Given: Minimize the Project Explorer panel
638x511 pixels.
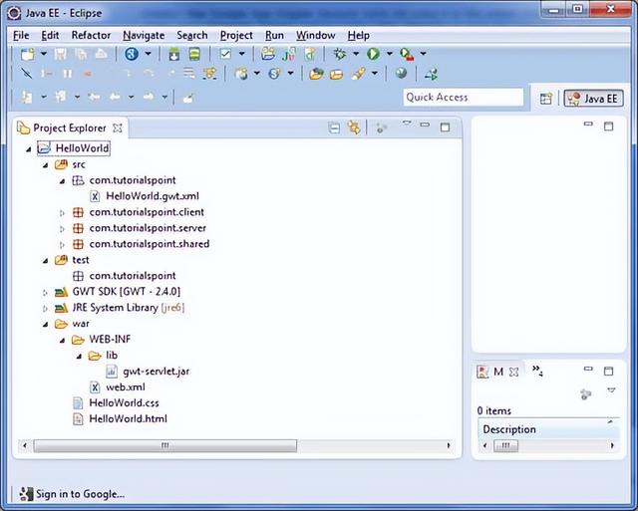Looking at the screenshot, I should click(425, 125).
